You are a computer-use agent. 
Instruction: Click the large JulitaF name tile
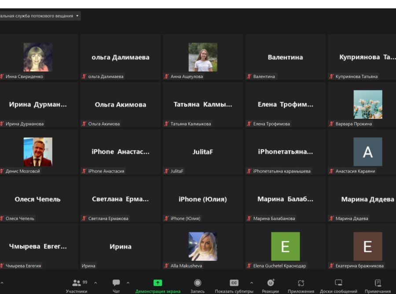click(203, 152)
